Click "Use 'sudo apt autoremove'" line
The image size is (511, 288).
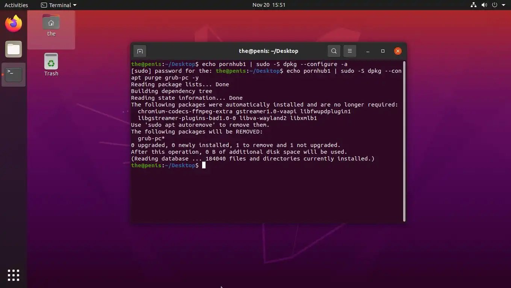coord(200,125)
